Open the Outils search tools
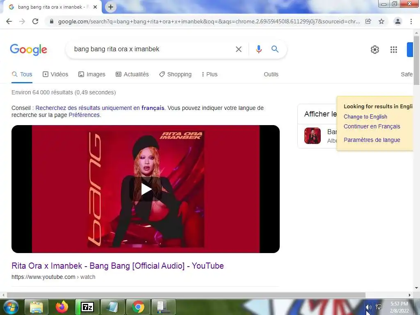 coord(271,75)
